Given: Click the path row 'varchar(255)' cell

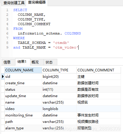Looking at the screenshot, I should tap(59, 122).
